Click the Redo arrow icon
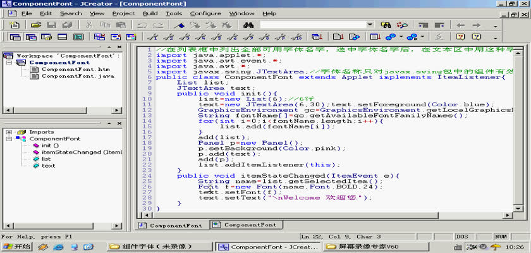 click(x=158, y=25)
